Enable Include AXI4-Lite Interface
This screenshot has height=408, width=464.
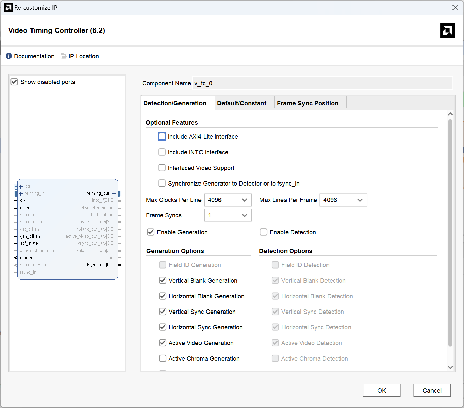(162, 136)
